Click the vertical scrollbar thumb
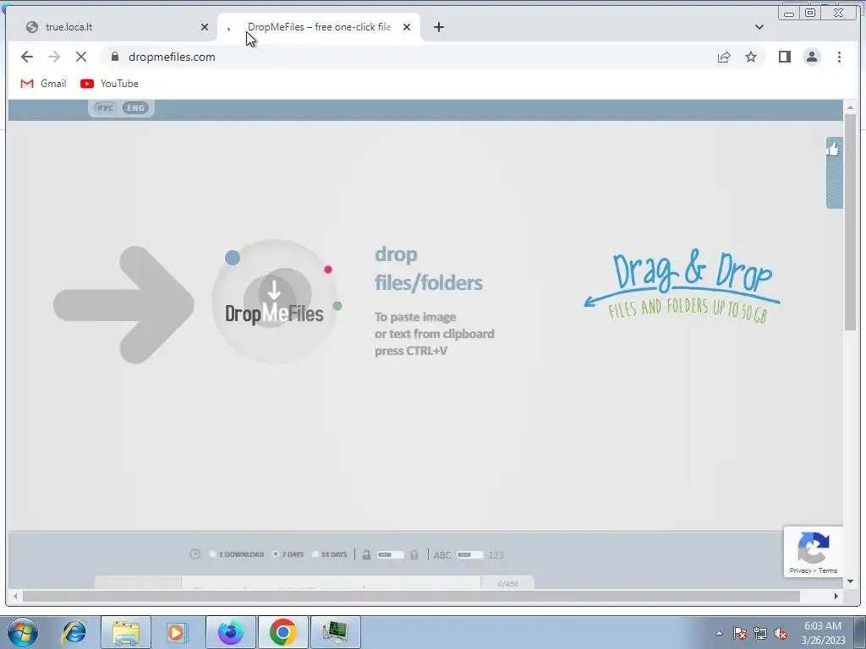The width and height of the screenshot is (866, 649). tap(850, 221)
